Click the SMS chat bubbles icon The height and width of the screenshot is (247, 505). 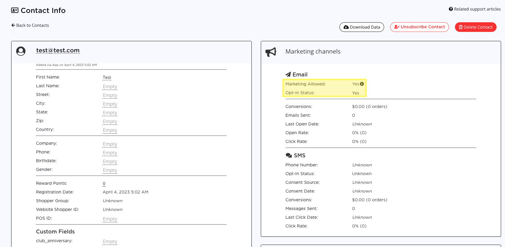click(289, 156)
